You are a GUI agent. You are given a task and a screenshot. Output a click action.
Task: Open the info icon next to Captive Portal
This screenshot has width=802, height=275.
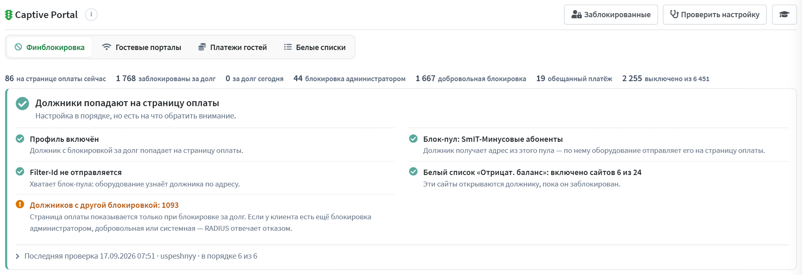(91, 15)
